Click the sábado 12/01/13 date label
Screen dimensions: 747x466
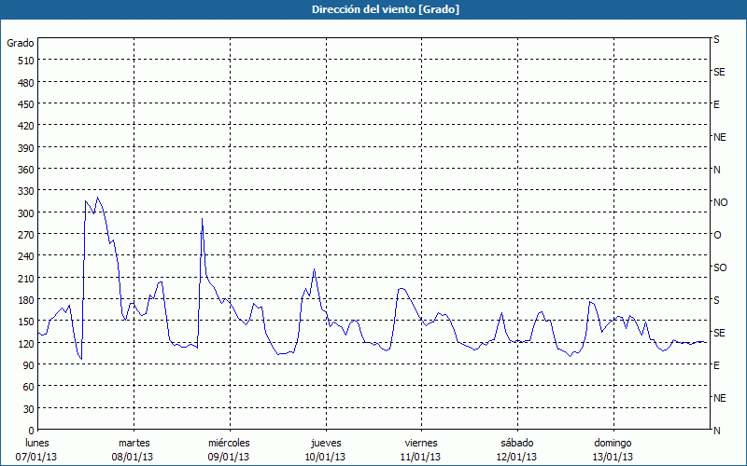point(516,449)
